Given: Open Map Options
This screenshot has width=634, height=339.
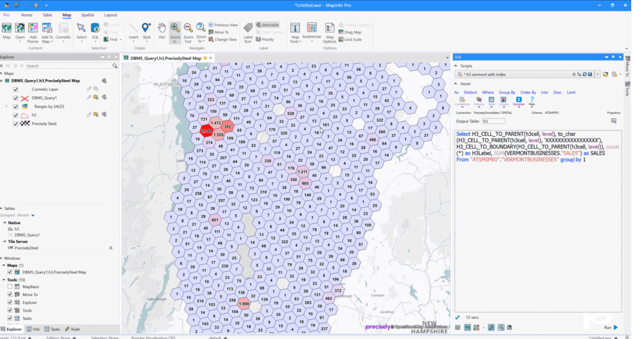Looking at the screenshot, I should [x=330, y=33].
